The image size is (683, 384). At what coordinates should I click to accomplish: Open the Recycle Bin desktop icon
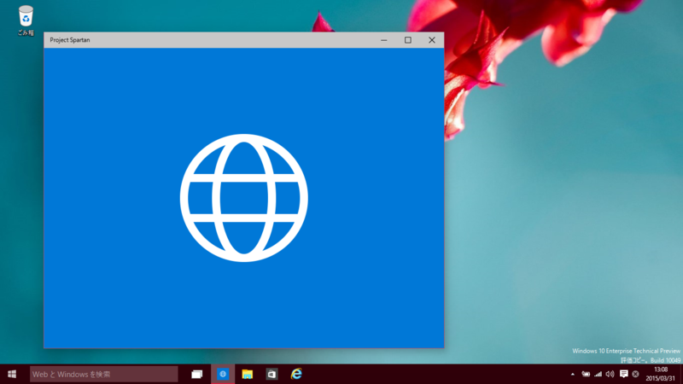click(26, 20)
